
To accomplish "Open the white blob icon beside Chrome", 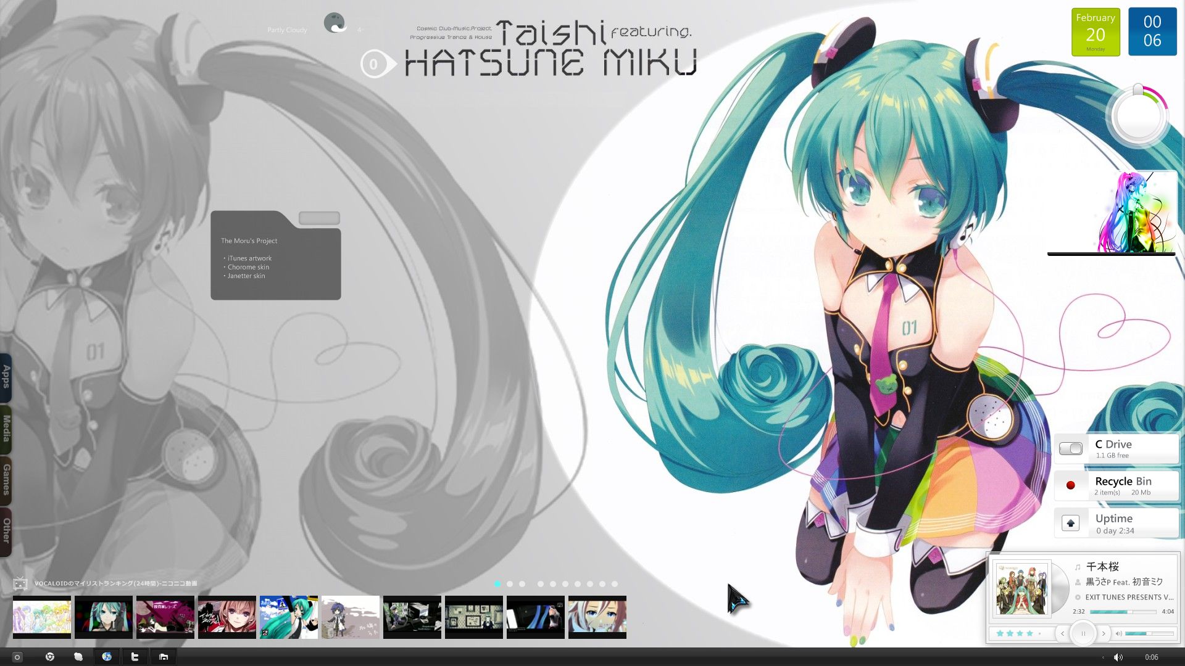I will coord(78,657).
